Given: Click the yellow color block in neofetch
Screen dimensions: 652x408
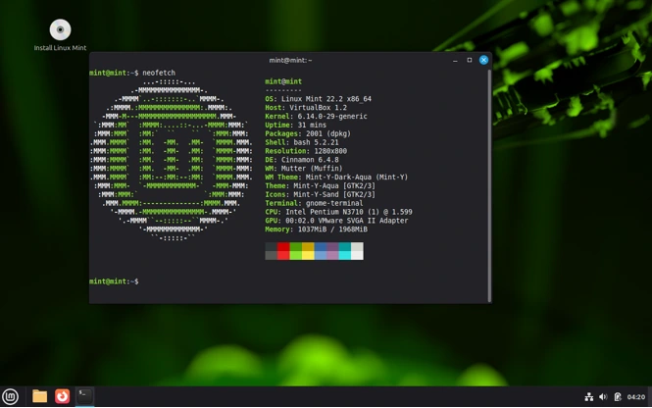Looking at the screenshot, I should point(308,255).
